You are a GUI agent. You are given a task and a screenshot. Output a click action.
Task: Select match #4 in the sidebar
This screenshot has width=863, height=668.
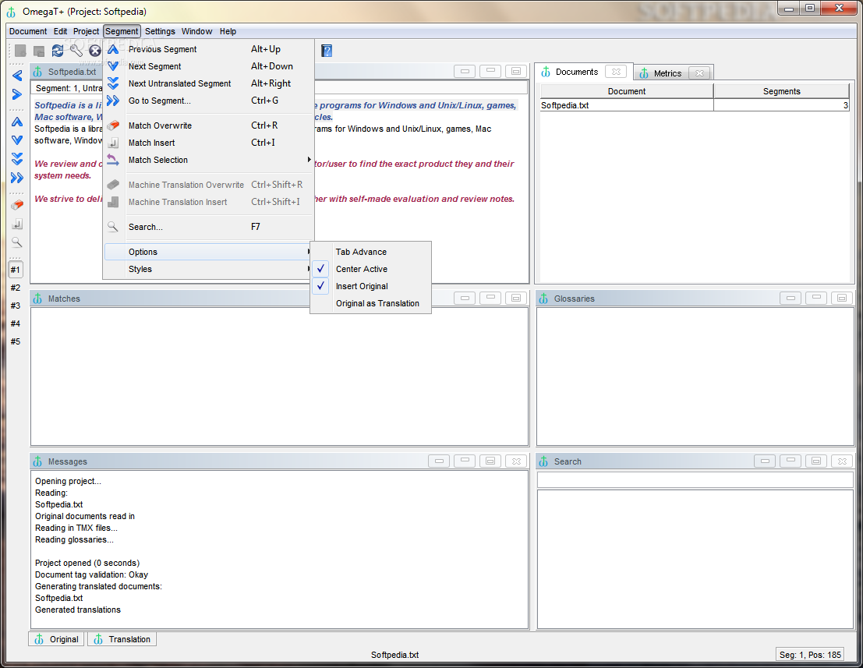point(16,323)
